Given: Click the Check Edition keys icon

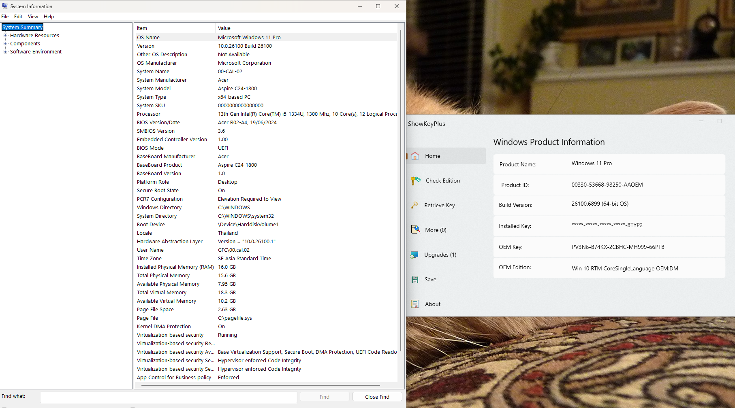Looking at the screenshot, I should point(415,181).
